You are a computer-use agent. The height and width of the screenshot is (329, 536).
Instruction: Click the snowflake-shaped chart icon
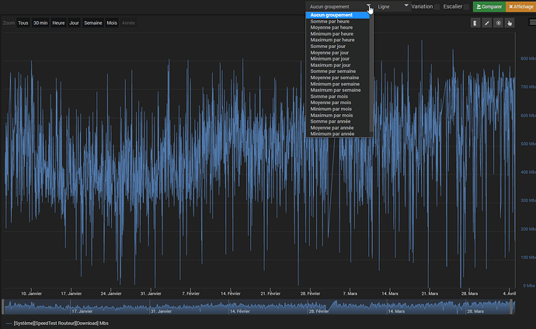point(499,23)
